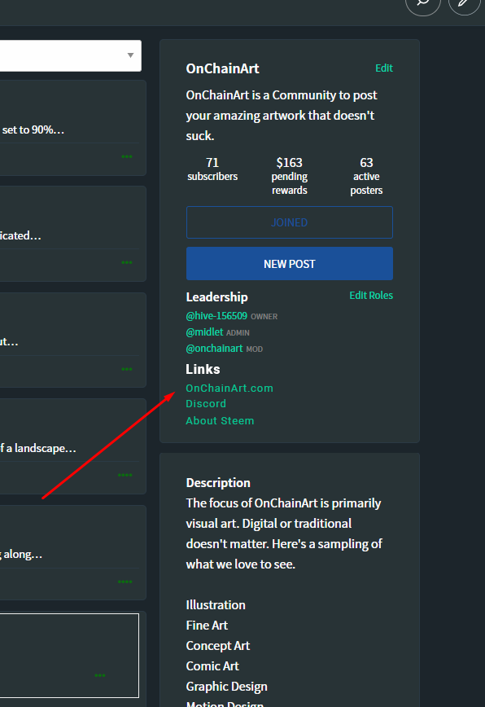Image resolution: width=485 pixels, height=707 pixels.
Task: Click 'Concept Art' in description list
Action: (x=218, y=646)
